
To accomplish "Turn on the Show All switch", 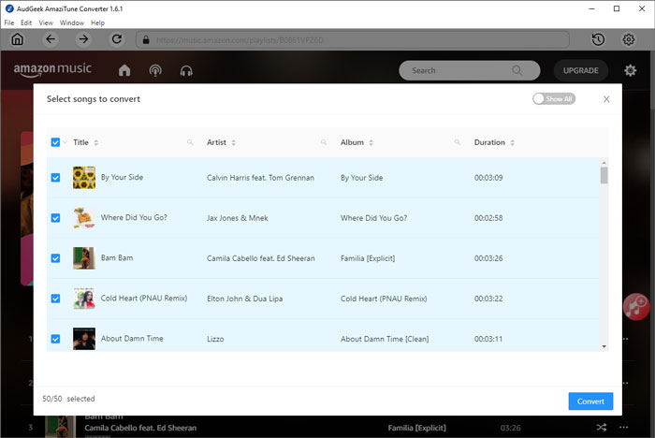I will click(x=554, y=98).
